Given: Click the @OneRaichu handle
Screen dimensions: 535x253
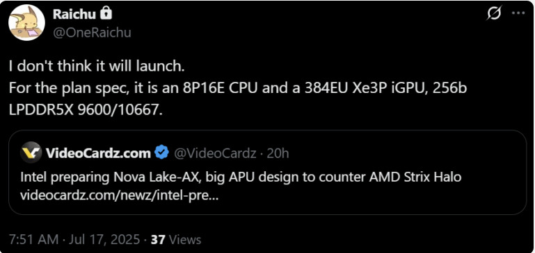Looking at the screenshot, I should point(92,33).
